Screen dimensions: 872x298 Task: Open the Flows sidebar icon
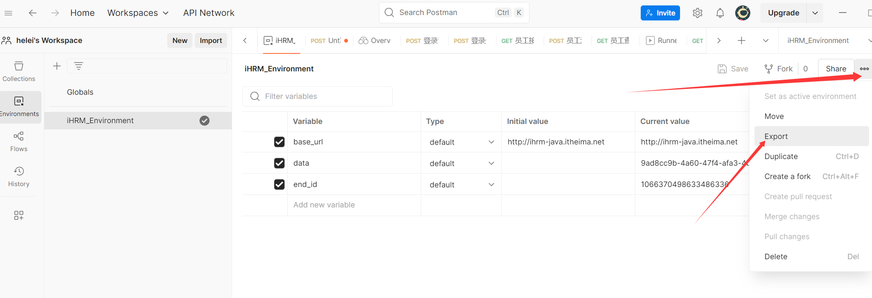[x=19, y=141]
